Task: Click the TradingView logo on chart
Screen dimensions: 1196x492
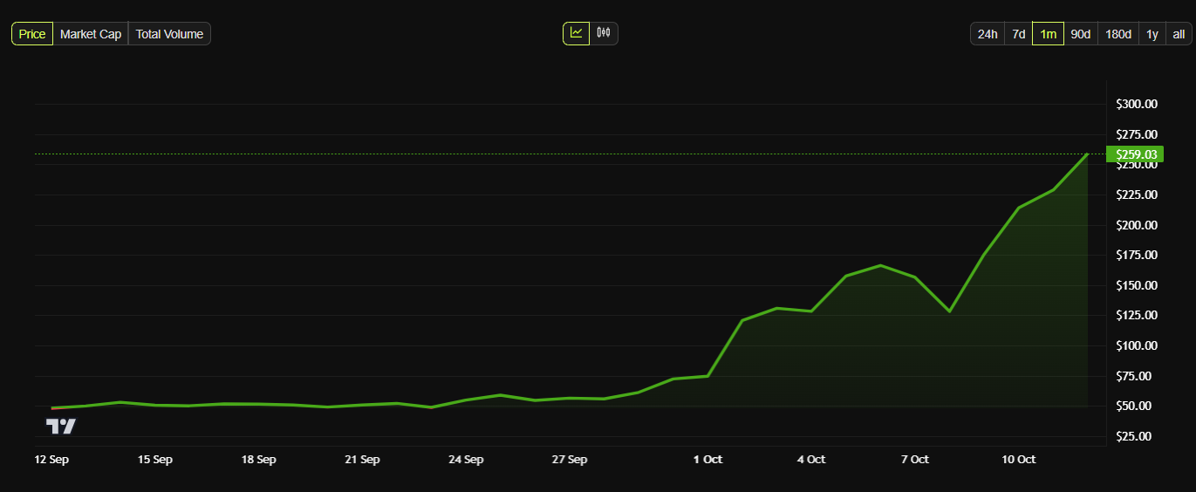Action: point(61,427)
